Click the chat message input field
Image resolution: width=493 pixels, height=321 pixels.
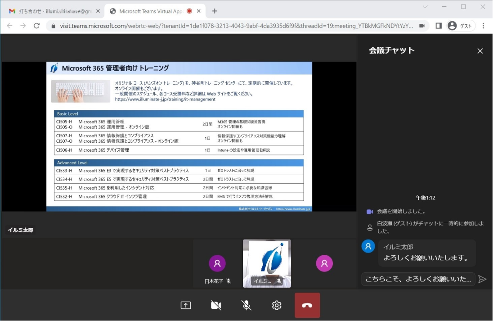pos(418,279)
